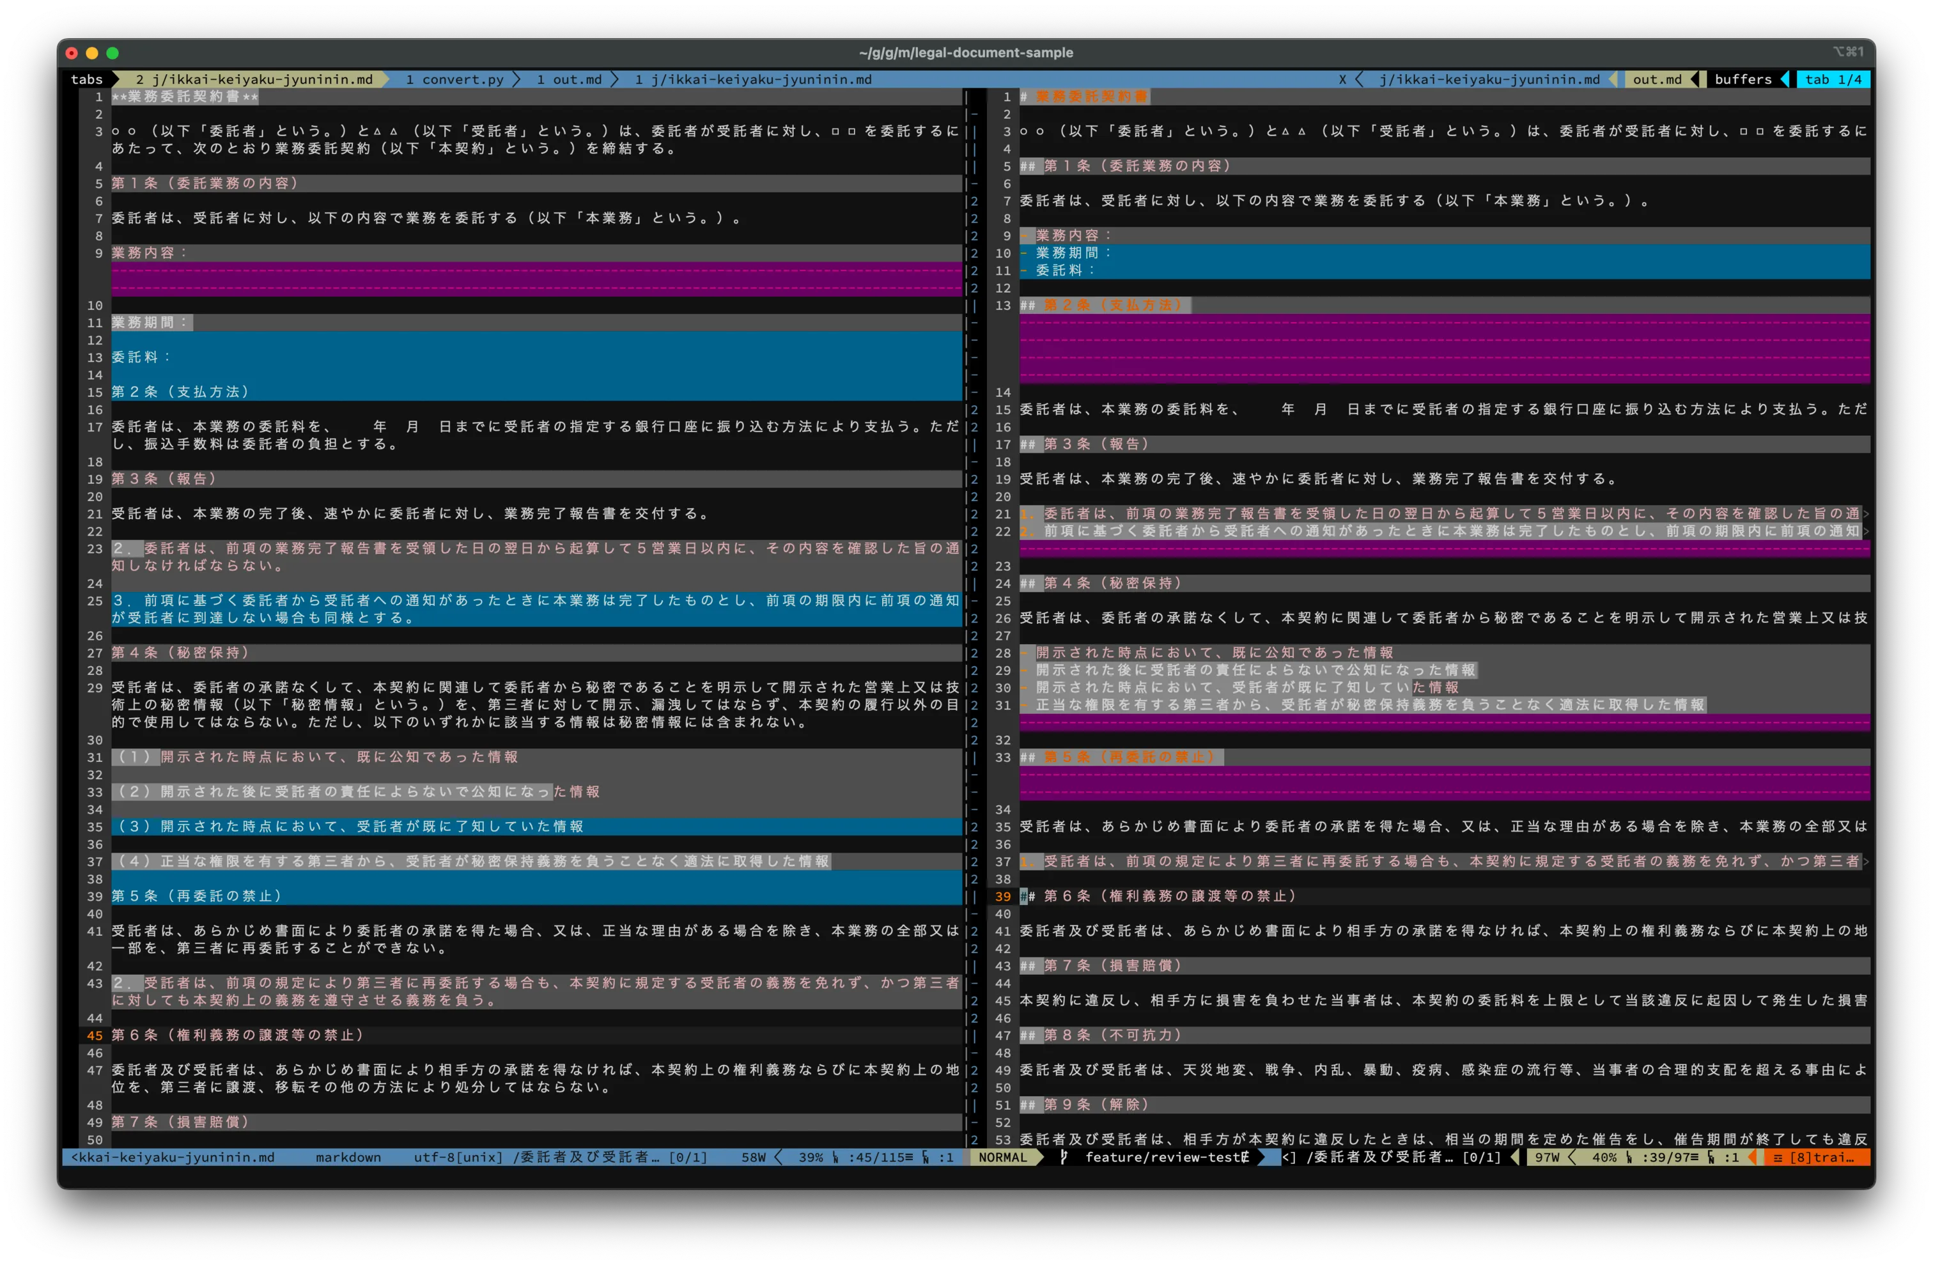The height and width of the screenshot is (1265, 1933).
Task: Click the '>' truncation arrow ending right-pane line 21
Action: click(x=1867, y=514)
